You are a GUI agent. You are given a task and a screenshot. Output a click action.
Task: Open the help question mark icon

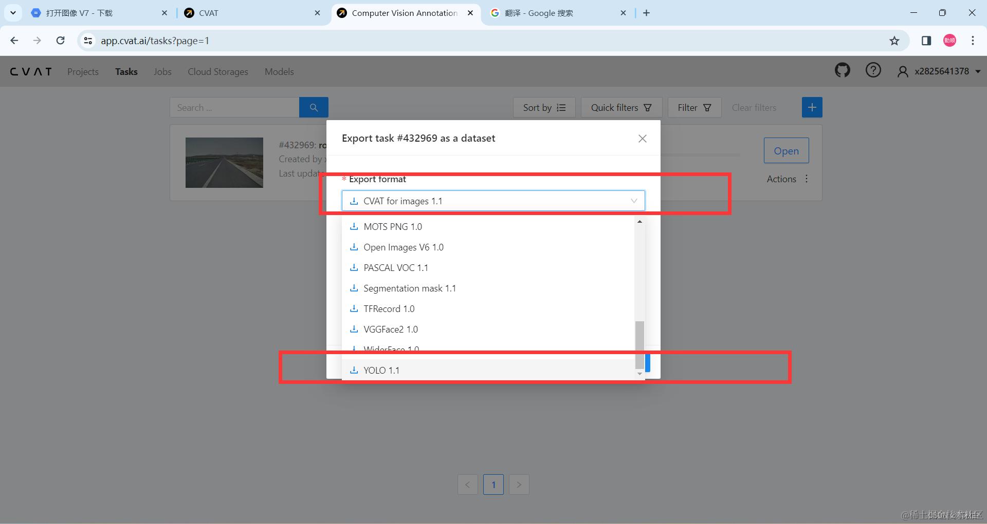(x=873, y=70)
